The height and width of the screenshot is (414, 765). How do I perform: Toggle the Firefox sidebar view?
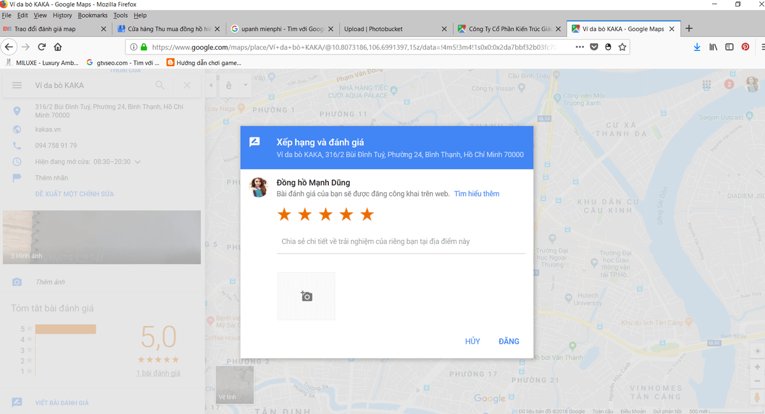coord(729,46)
